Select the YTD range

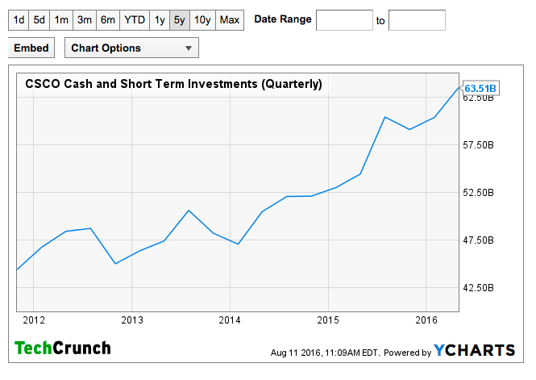click(135, 19)
